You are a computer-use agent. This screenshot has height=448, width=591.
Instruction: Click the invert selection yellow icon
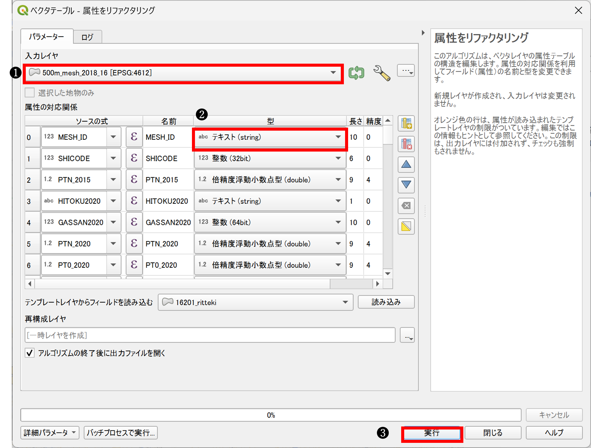[406, 226]
